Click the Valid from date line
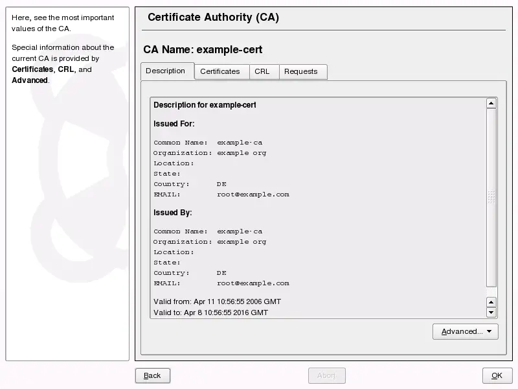Viewport: 518px width, 389px height. point(217,302)
